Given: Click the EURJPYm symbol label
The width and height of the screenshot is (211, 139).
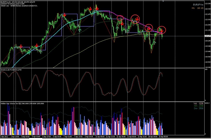Looking at the screenshot, I should pos(198,5).
